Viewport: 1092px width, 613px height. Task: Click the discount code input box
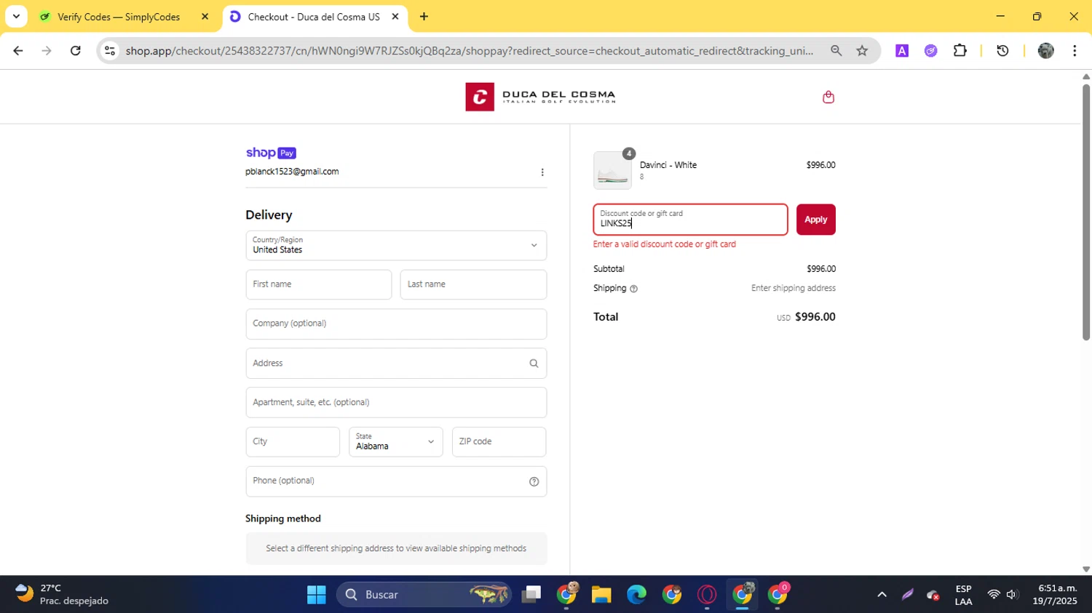690,220
